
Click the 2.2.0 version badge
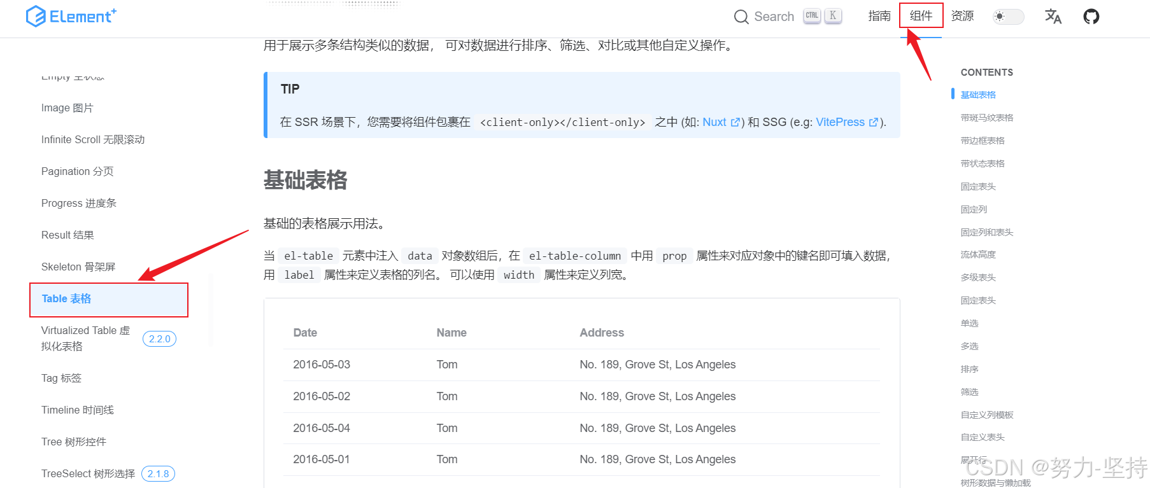click(x=159, y=338)
